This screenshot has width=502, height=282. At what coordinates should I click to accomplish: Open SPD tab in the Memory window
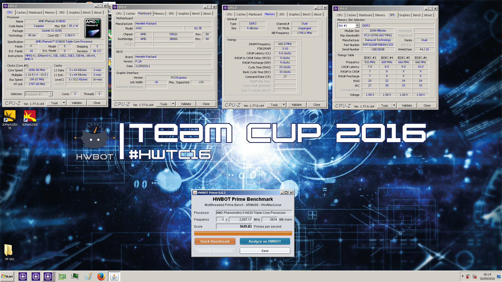[282, 14]
